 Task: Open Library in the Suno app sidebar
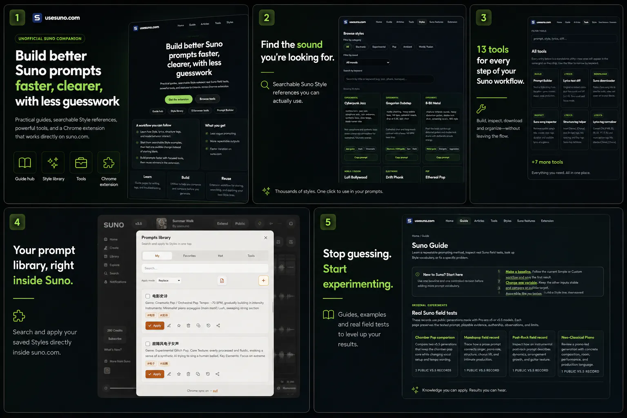[x=111, y=256]
